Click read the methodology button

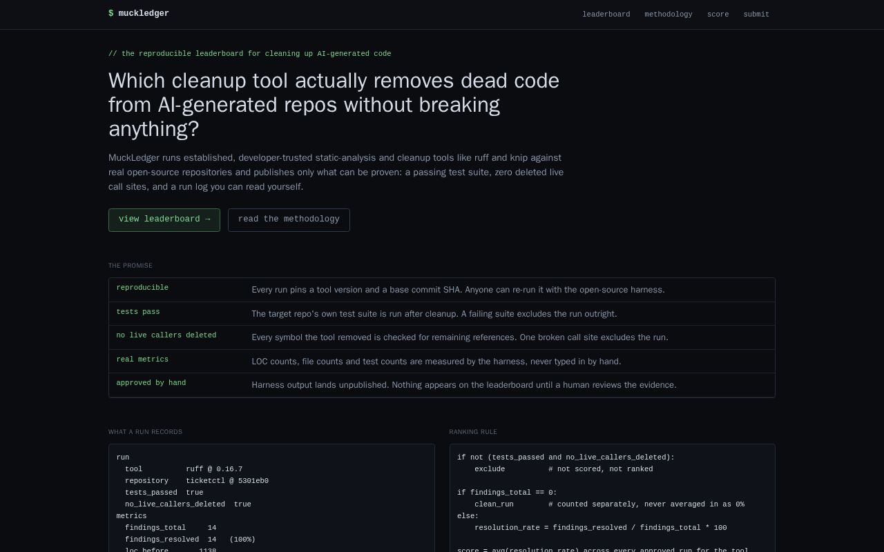coord(289,219)
